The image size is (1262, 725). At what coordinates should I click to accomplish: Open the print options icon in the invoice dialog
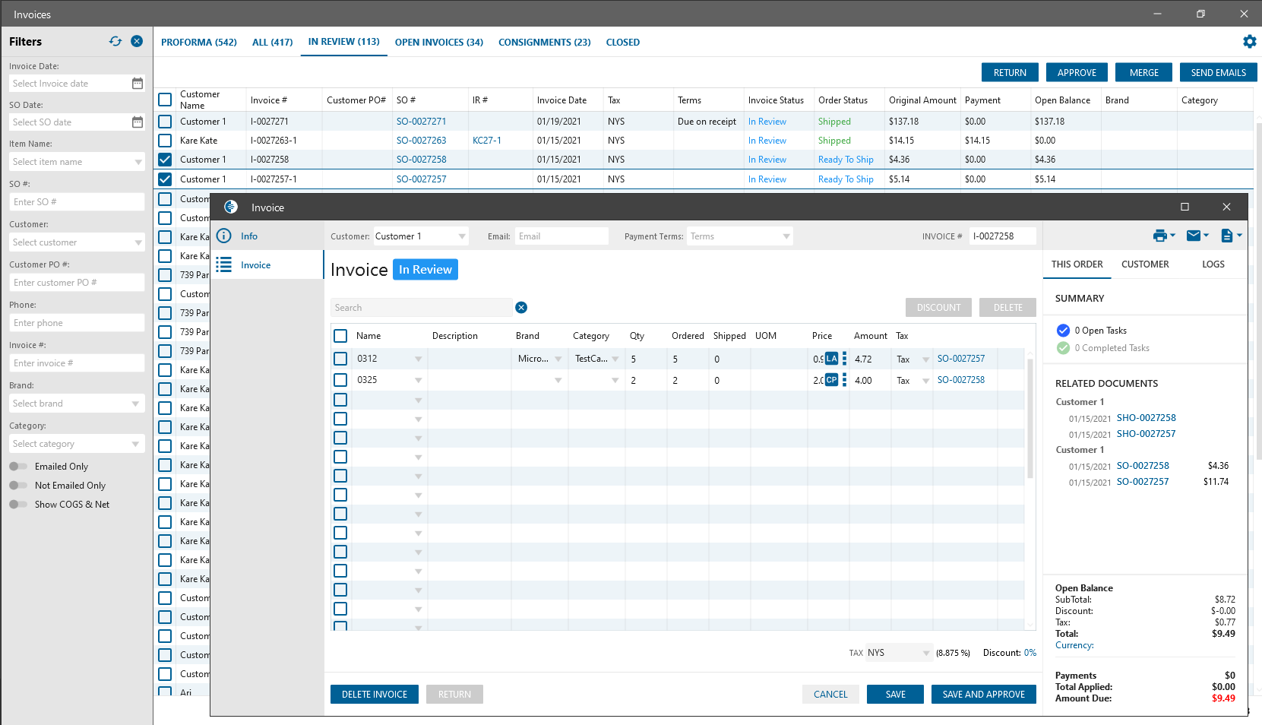(x=1163, y=236)
